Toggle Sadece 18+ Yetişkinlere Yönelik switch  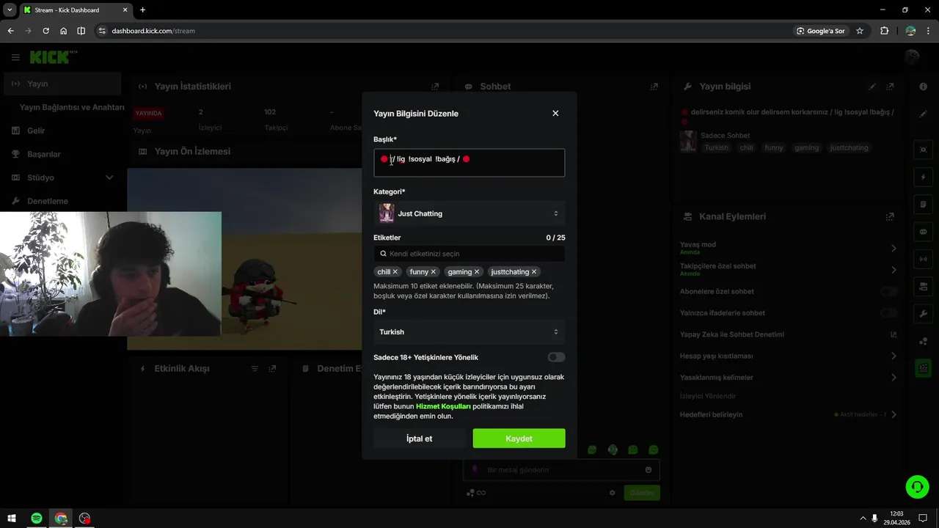point(556,357)
